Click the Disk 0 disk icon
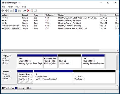The height and width of the screenshot is (94, 120). click(4, 56)
